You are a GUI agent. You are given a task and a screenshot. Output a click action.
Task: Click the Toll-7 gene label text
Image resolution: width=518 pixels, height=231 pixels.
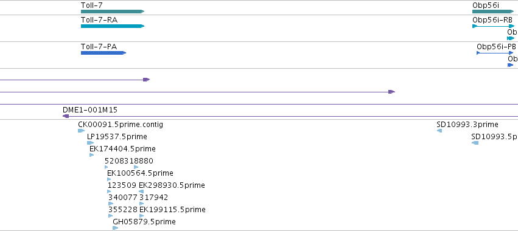91,5
